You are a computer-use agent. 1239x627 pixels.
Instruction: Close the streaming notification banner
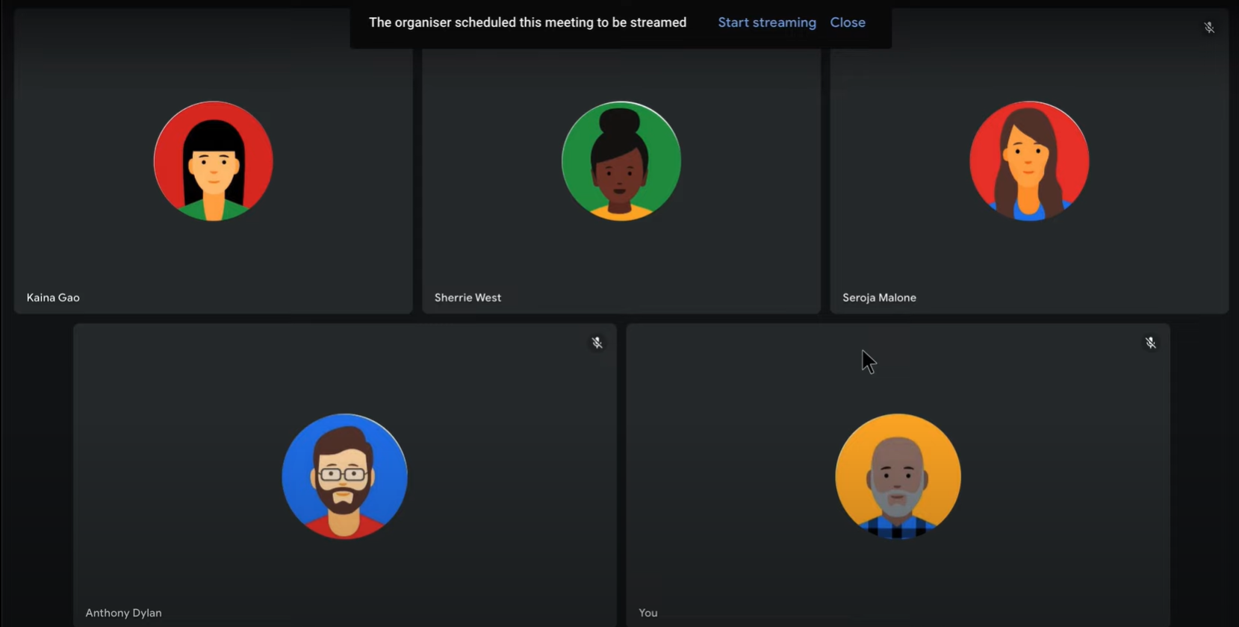coord(848,22)
